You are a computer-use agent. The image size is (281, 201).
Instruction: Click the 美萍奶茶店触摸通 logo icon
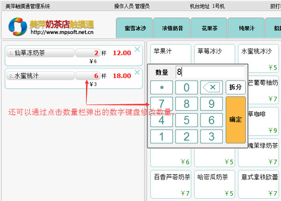click(18, 27)
